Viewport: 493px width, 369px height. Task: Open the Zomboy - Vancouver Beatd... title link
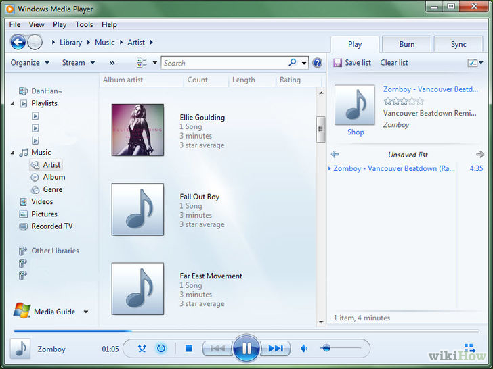coord(431,89)
